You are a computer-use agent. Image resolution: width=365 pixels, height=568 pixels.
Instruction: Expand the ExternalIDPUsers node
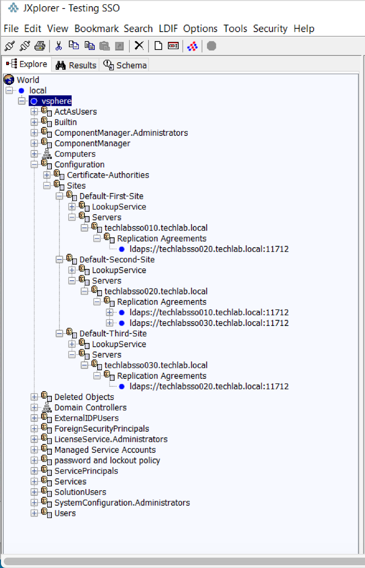(34, 418)
